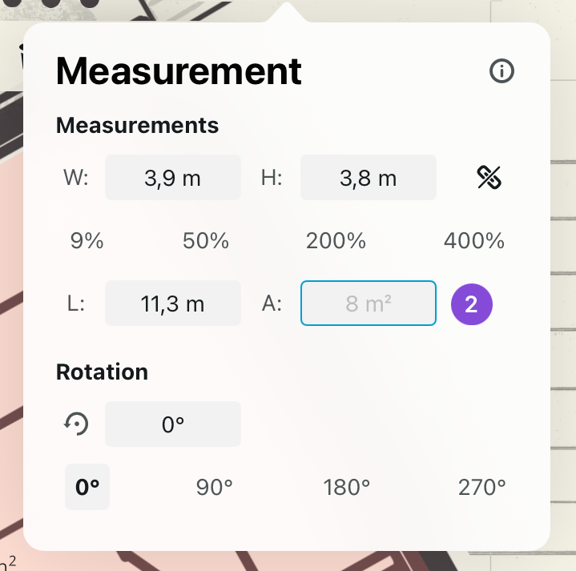This screenshot has width=576, height=571.
Task: Click the L: length label
Action: tap(76, 304)
